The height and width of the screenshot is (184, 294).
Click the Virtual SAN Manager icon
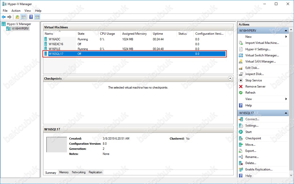tap(241, 62)
